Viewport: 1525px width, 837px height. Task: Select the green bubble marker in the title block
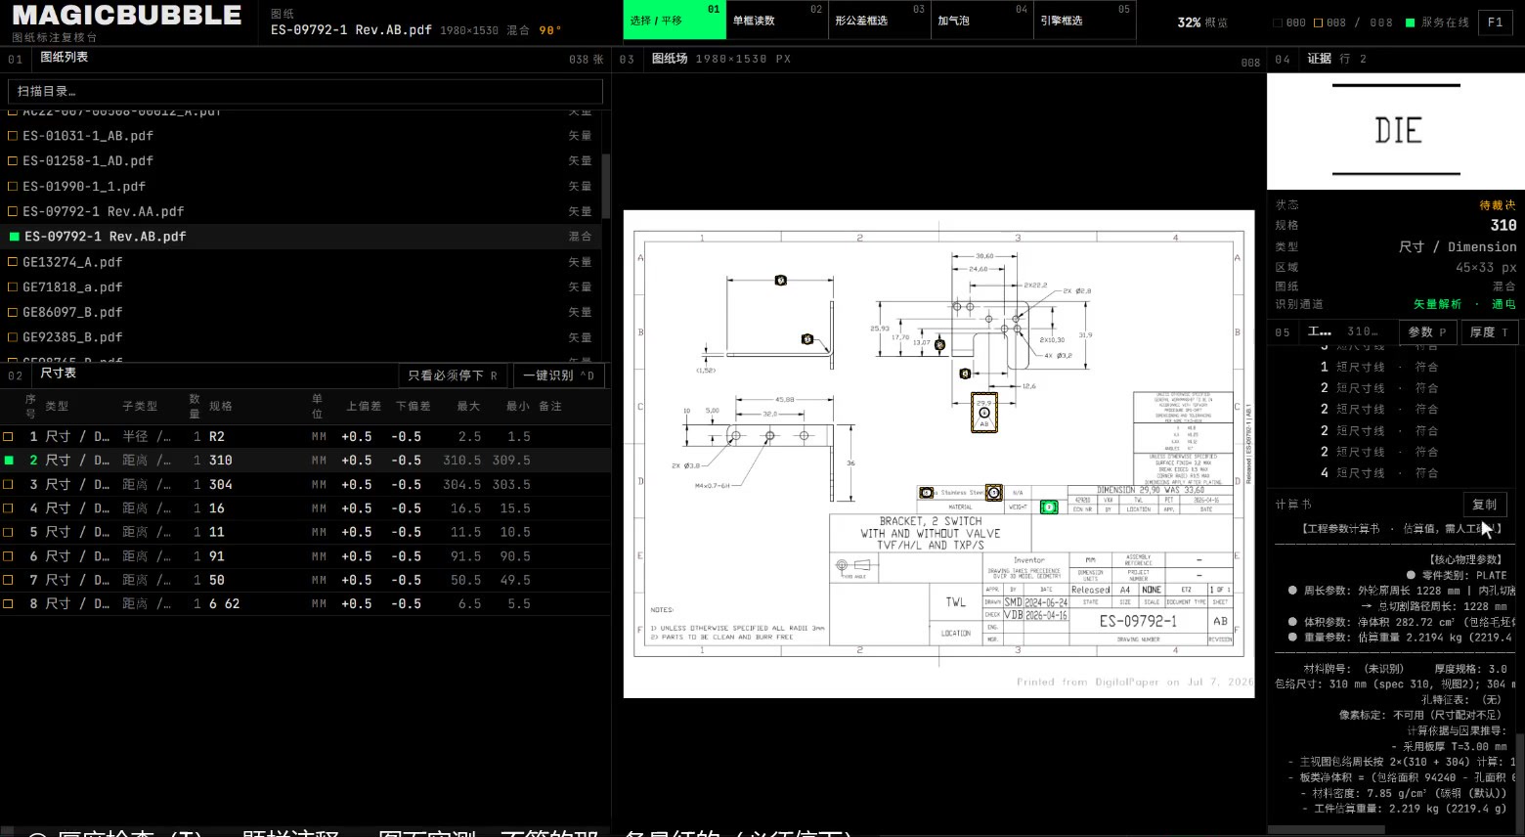(x=1049, y=507)
